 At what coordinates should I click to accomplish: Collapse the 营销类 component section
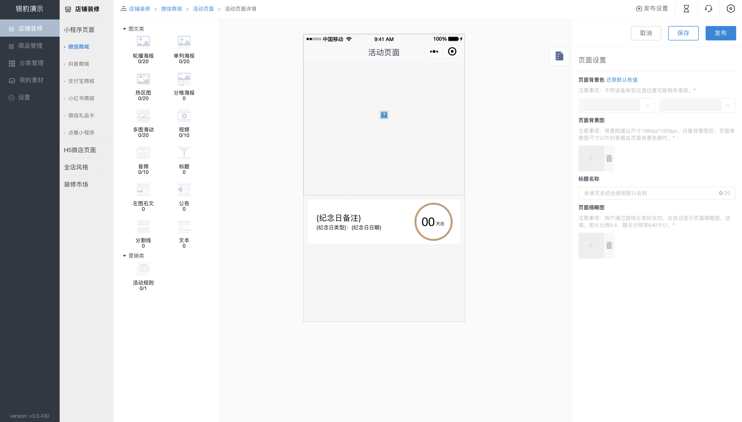(x=125, y=256)
